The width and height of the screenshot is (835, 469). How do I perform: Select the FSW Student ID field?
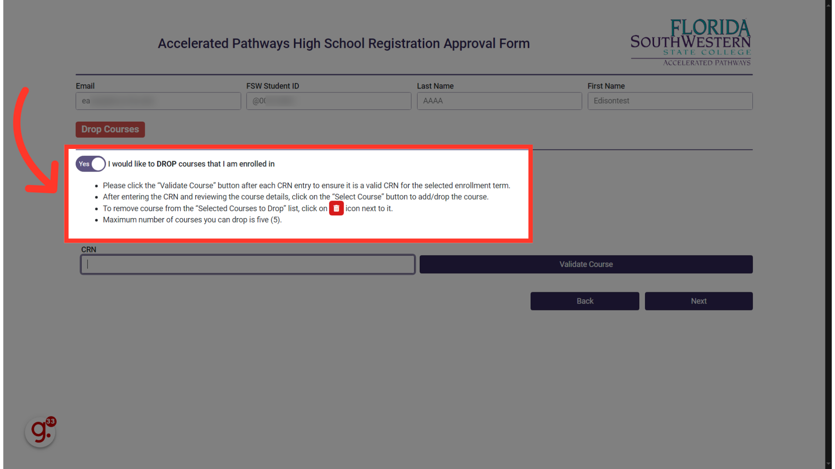pos(329,101)
